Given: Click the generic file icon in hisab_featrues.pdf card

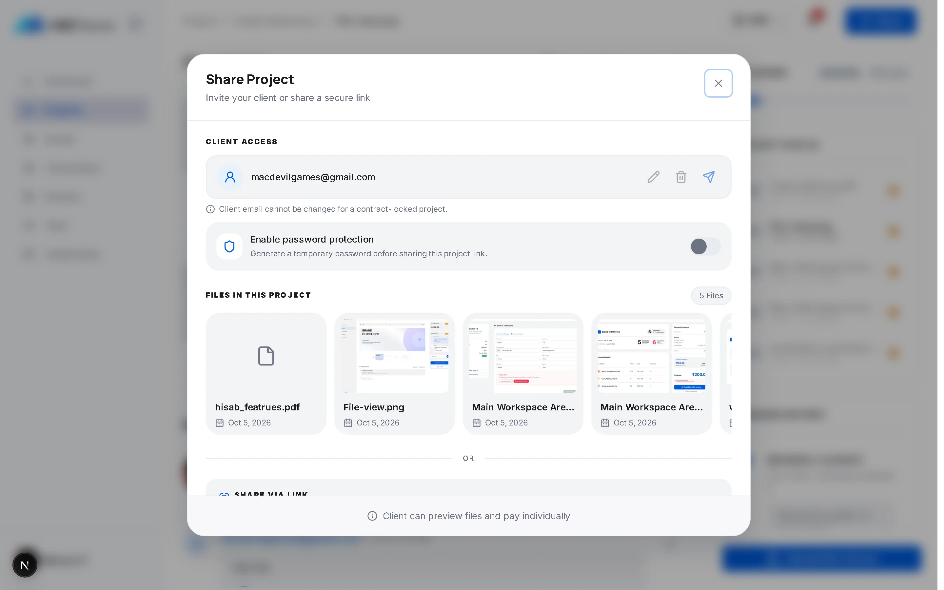Looking at the screenshot, I should (x=266, y=356).
